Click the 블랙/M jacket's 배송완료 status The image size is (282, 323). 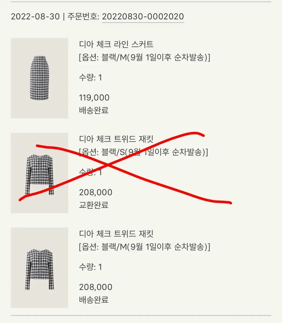94,300
